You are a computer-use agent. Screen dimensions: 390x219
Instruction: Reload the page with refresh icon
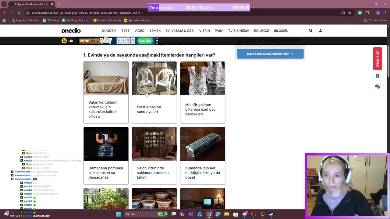click(x=19, y=13)
